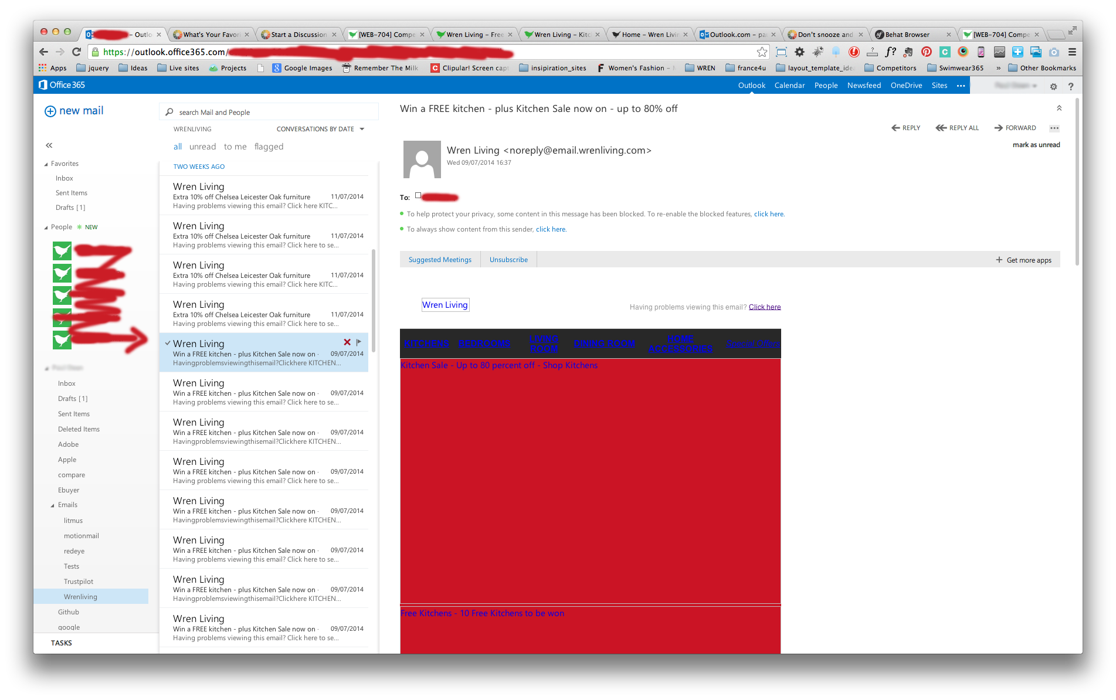The image size is (1116, 700).
Task: Click the fonts extension f? icon
Action: click(x=891, y=52)
